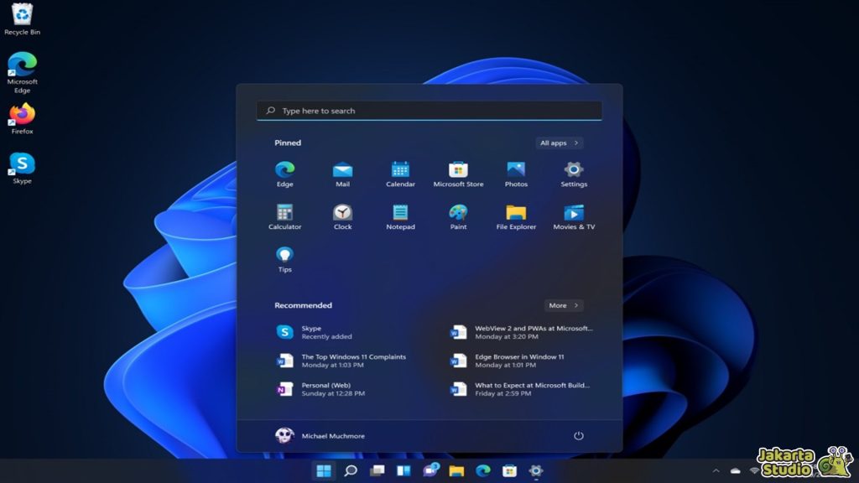859x483 pixels.
Task: Click the Start button on the taskbar
Action: [324, 470]
